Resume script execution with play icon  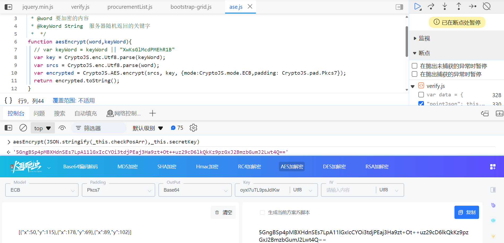tap(418, 7)
